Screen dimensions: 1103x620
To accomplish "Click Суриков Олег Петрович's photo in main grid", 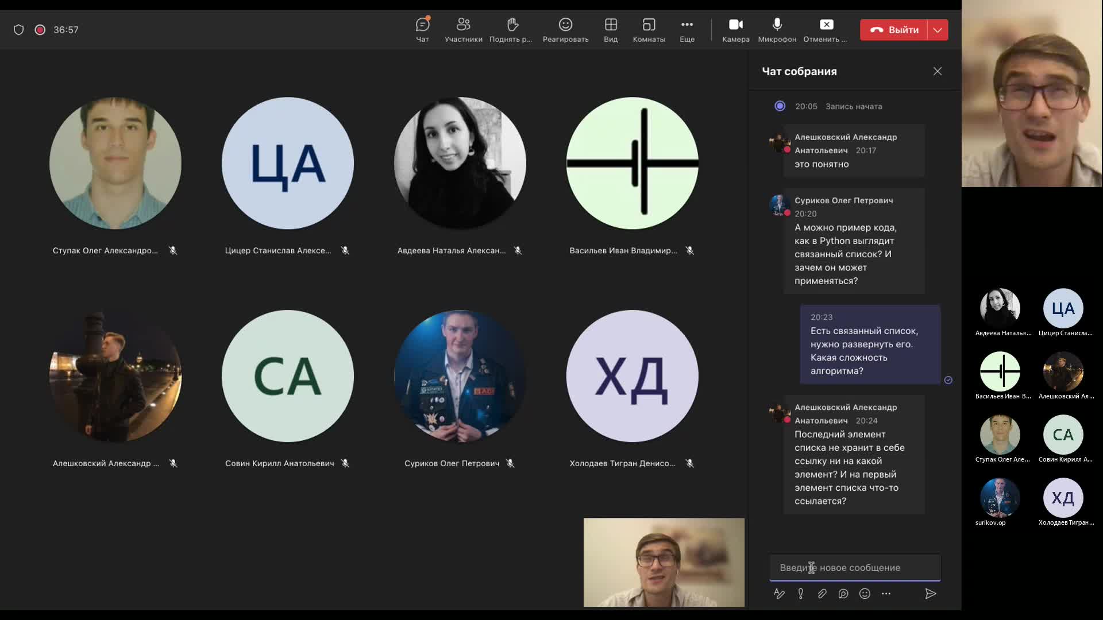I will pos(460,376).
